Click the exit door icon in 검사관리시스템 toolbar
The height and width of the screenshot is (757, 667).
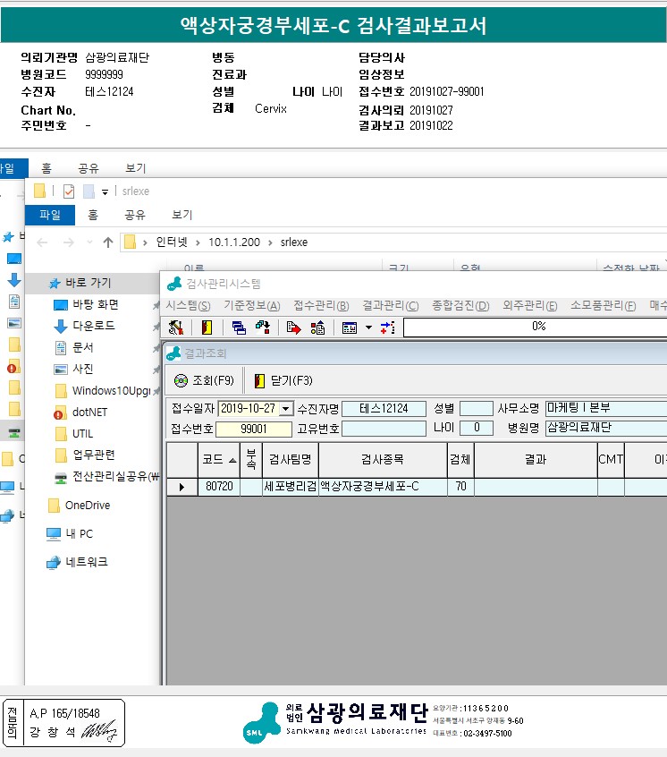click(x=207, y=327)
